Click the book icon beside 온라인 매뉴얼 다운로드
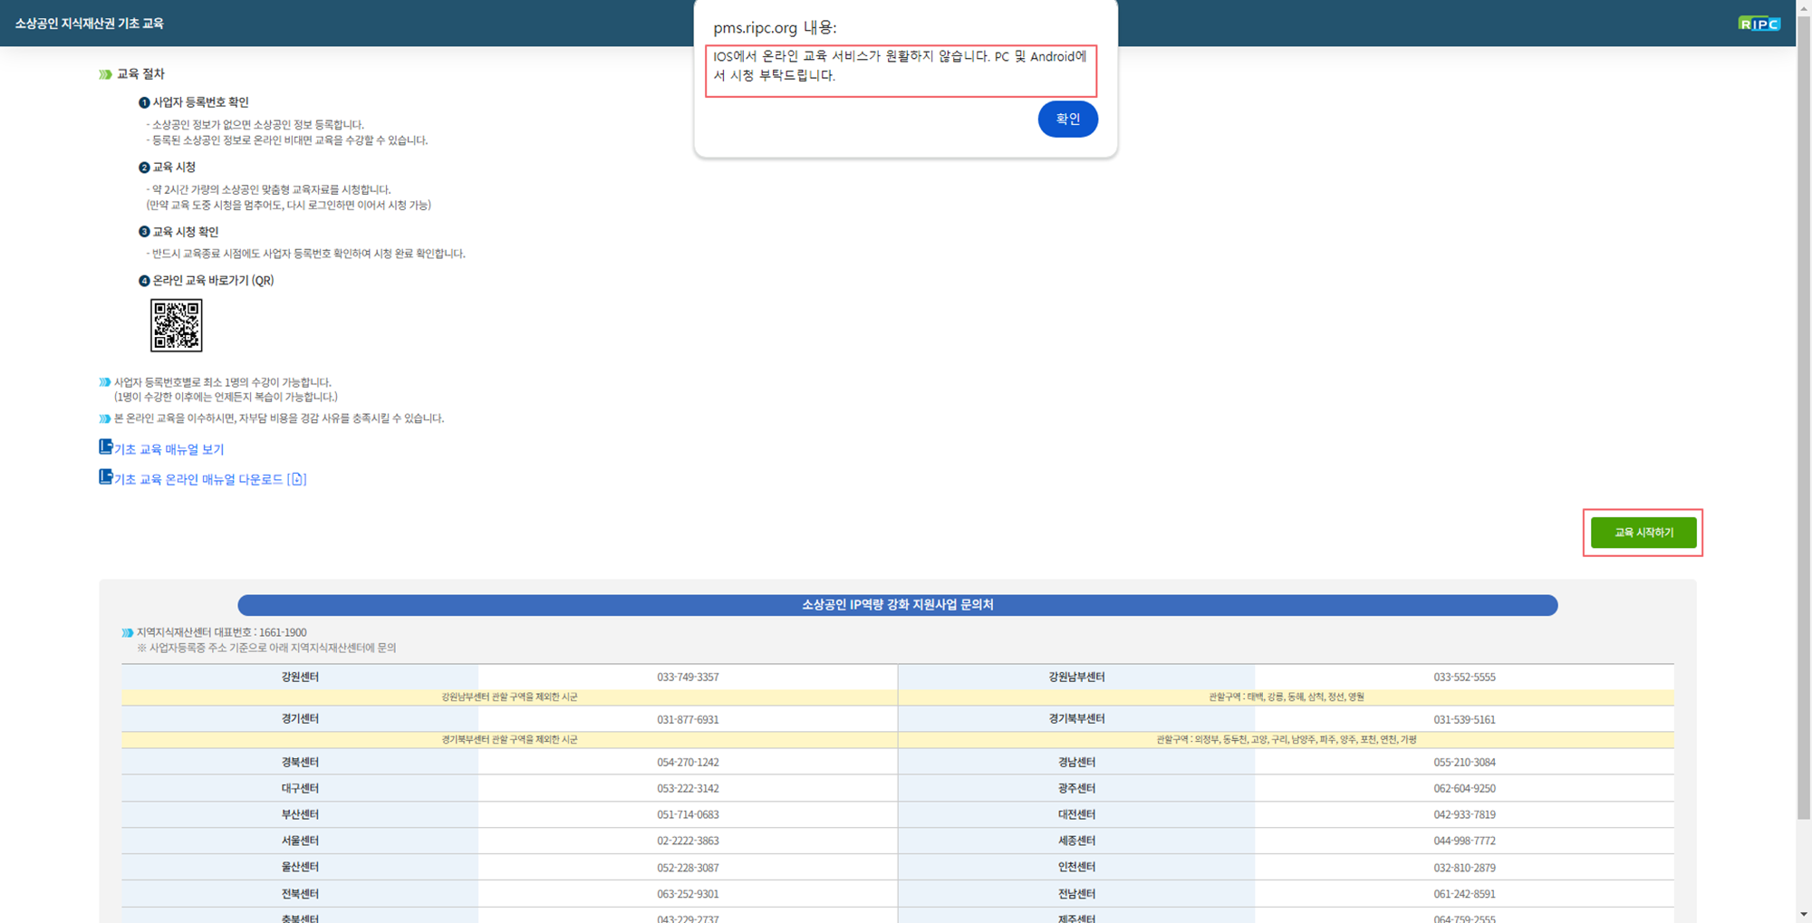This screenshot has height=923, width=1812. click(105, 476)
